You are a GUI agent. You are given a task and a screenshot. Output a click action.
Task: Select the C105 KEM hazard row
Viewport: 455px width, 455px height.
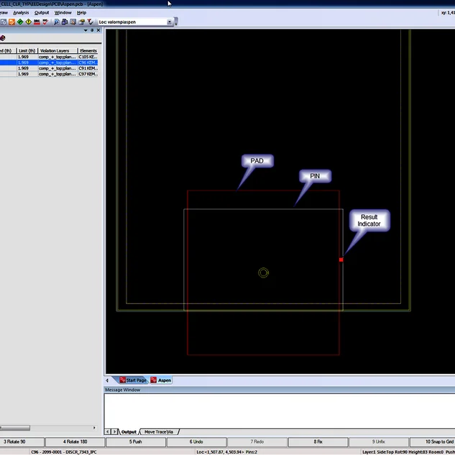pos(49,57)
